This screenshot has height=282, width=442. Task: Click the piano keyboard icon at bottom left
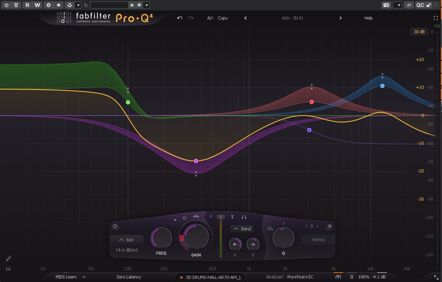pos(8,269)
